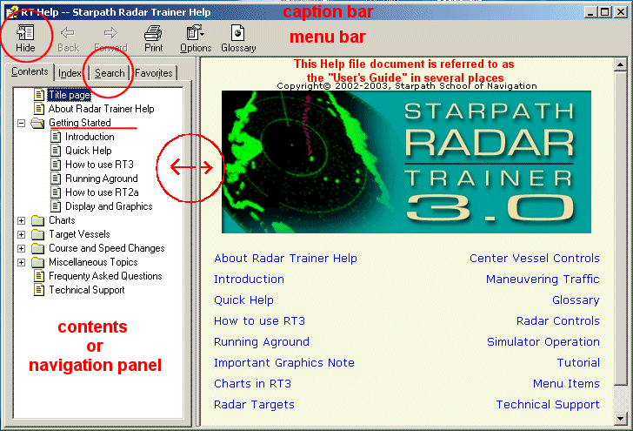The image size is (633, 431).
Task: Click the Introduction topic page icon
Action: click(x=56, y=137)
